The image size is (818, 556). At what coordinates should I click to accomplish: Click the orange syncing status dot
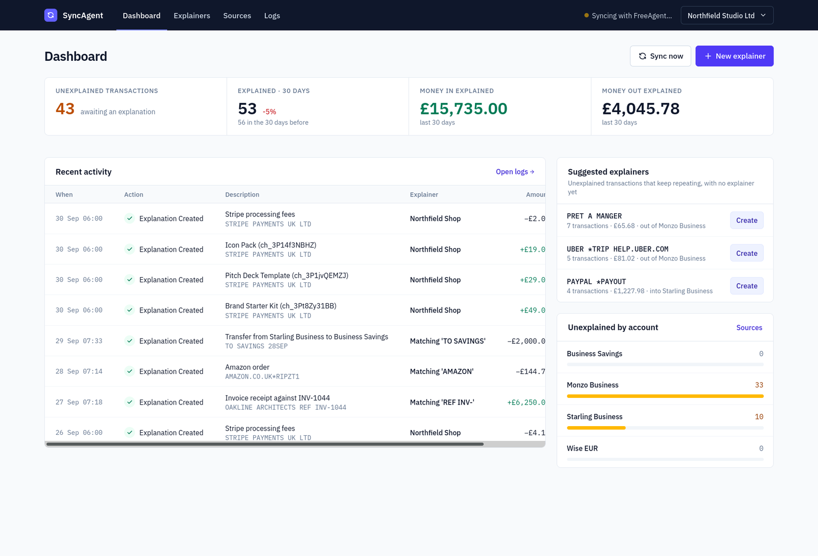[x=586, y=15]
